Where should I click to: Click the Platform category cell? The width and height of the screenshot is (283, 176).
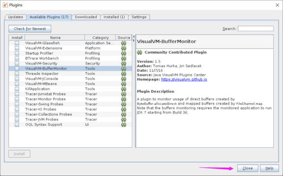pos(93,48)
